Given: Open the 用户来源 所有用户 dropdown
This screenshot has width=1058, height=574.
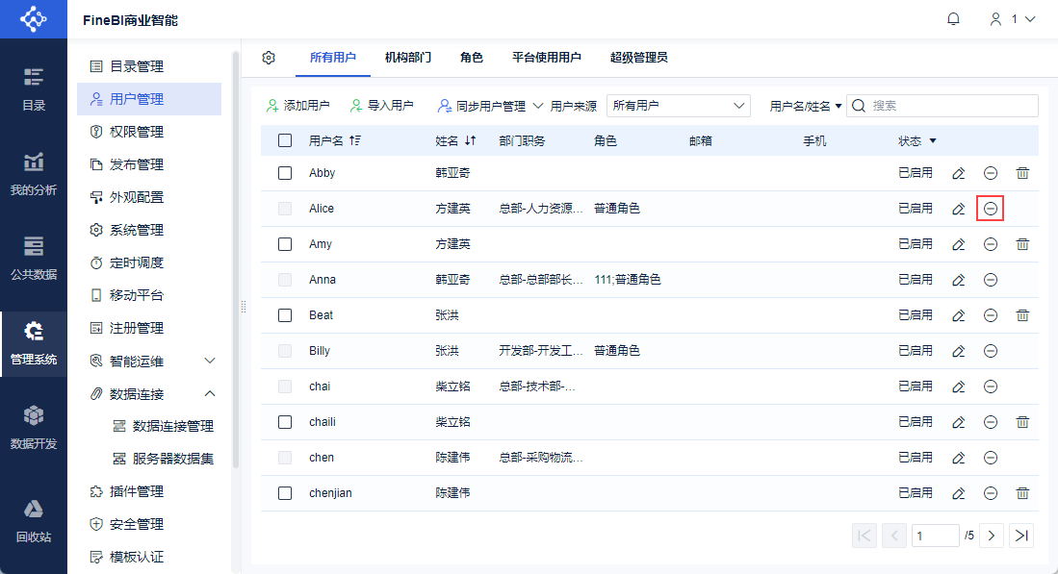Looking at the screenshot, I should click(679, 106).
